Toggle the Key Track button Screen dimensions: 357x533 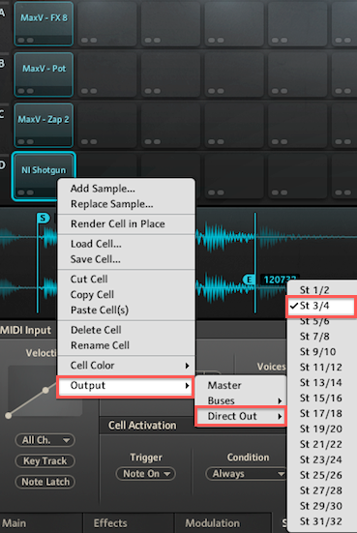coord(45,461)
